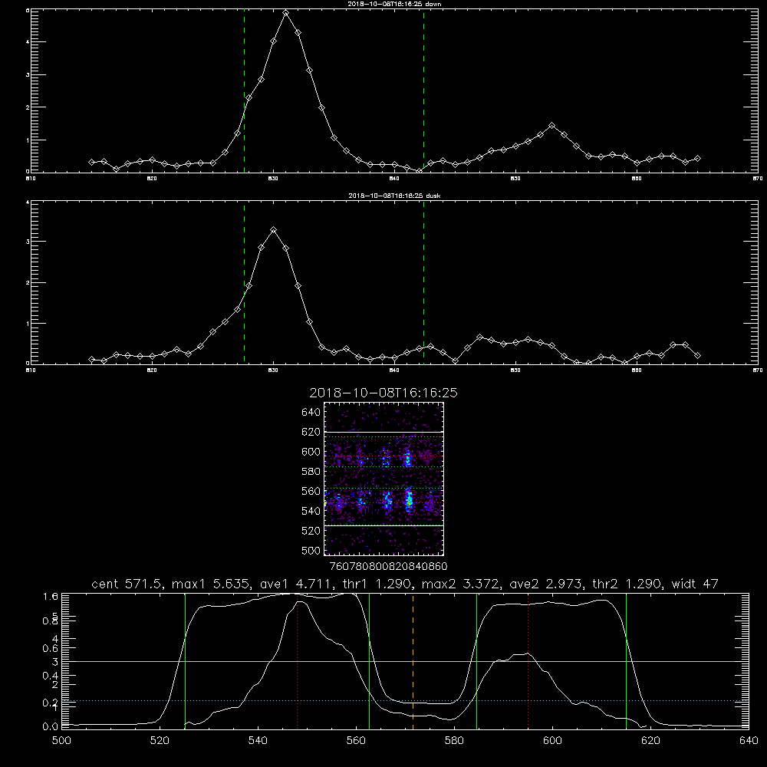This screenshot has height=767, width=767.
Task: Click the 560 label on the spectral image y-axis
Action: coord(311,491)
